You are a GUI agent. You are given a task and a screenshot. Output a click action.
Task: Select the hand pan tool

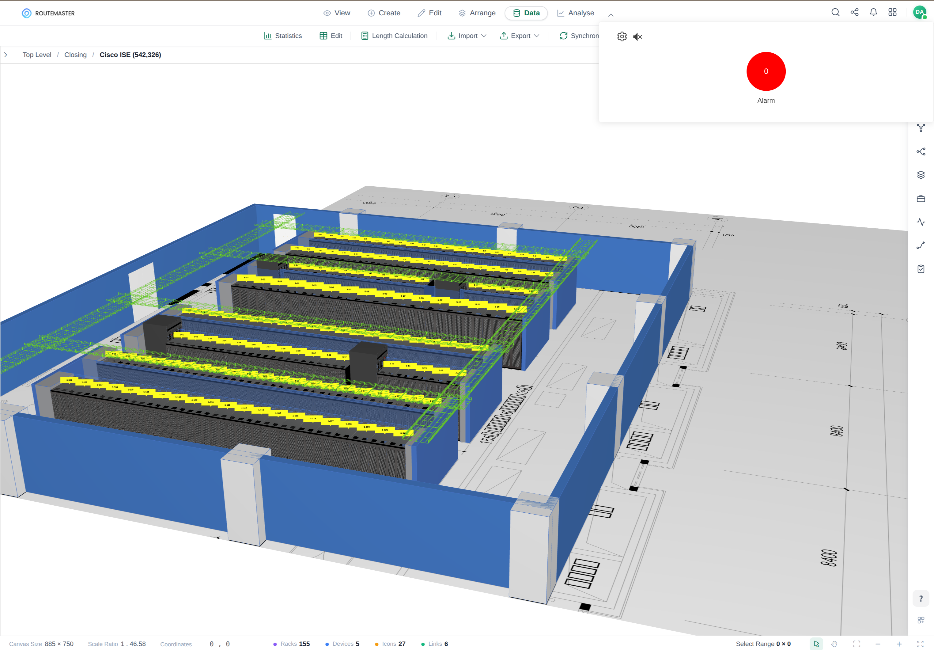[x=834, y=644]
